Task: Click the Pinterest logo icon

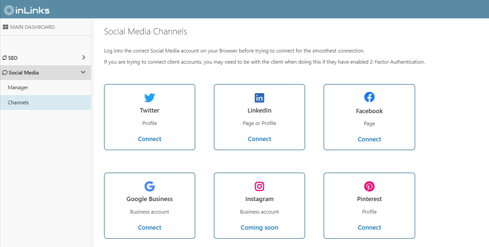Action: click(369, 186)
